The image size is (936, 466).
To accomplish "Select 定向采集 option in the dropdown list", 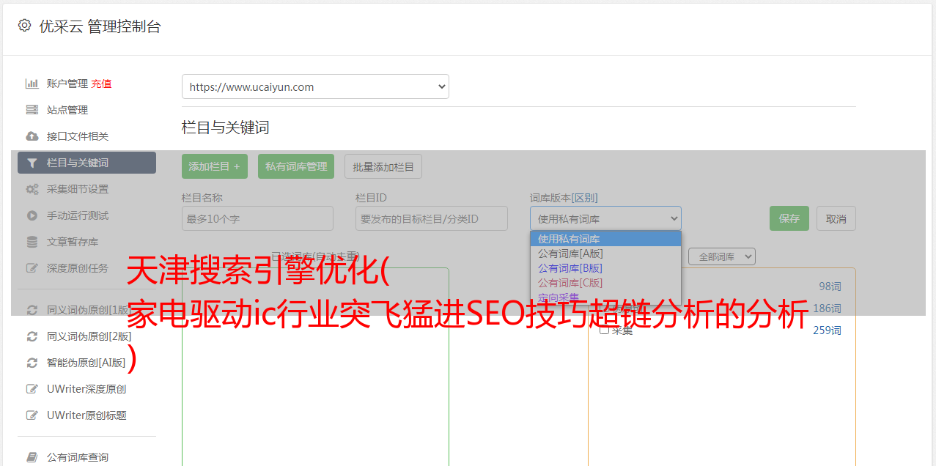I will (605, 297).
